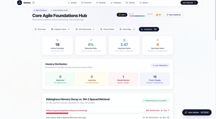Click the Studio nav icon
Screen dimensions: 216x119
[x=69, y=3]
